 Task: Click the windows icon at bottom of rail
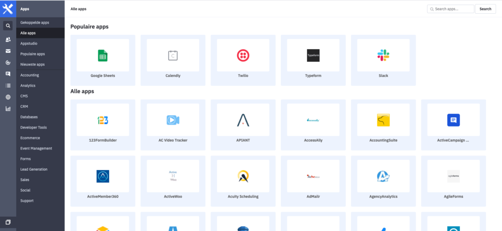coord(8,222)
